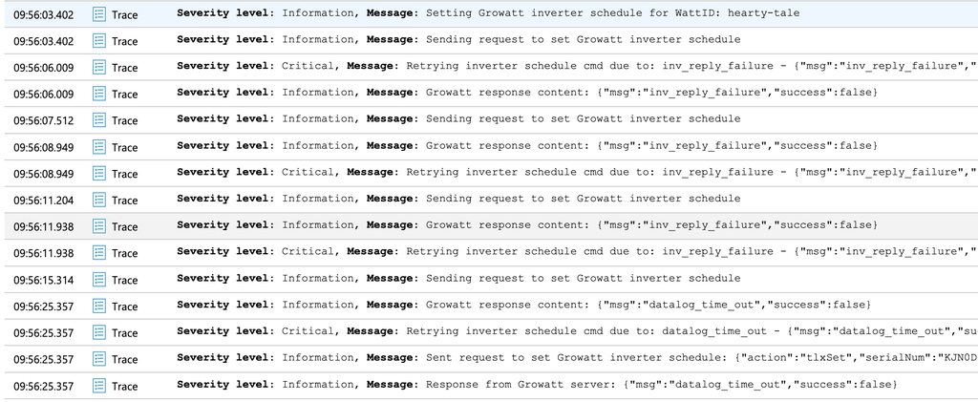Screen dimensions: 978x402
Task: Click the Trace icon on the 09:56:07.512 row
Action: 98,120
